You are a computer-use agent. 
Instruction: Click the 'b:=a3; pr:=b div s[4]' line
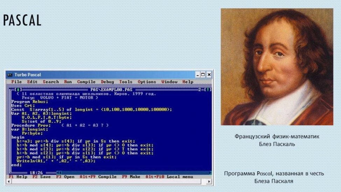coord(76,141)
